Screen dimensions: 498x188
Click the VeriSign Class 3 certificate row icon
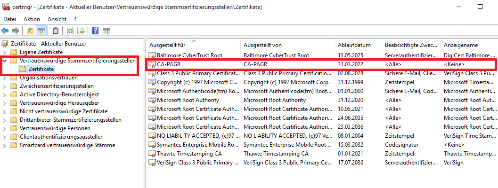pos(153,163)
